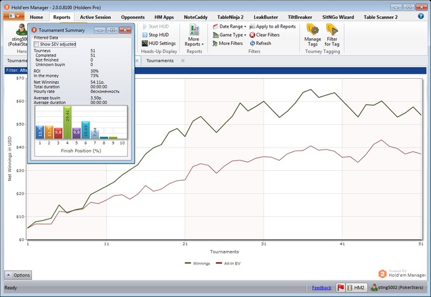Open the Active Session tab
The height and width of the screenshot is (297, 431).
pyautogui.click(x=95, y=17)
